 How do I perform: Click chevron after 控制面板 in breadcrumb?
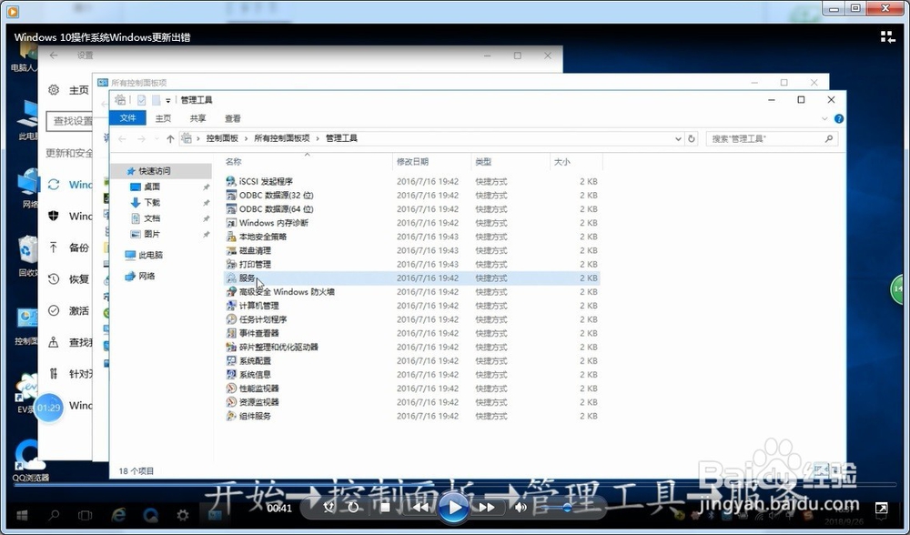(x=246, y=138)
